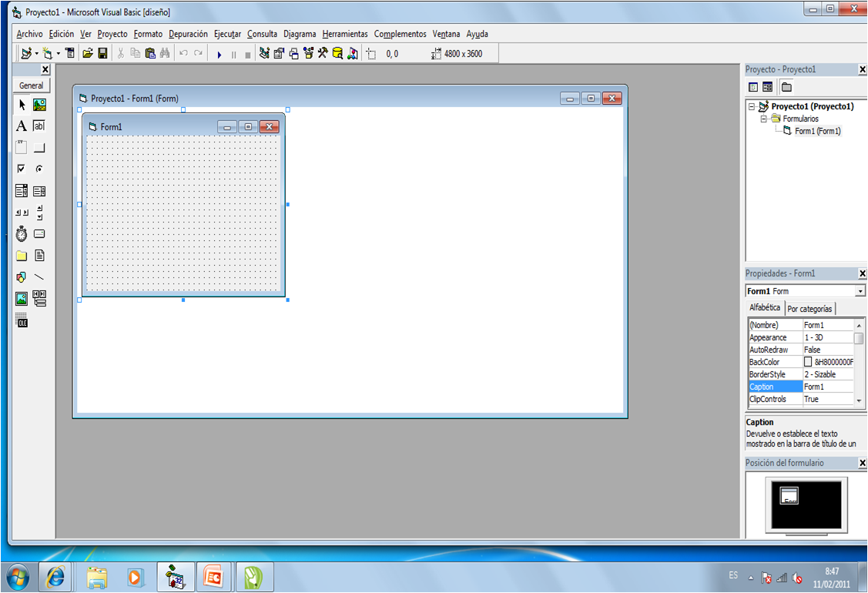Viewport: 868px width, 593px height.
Task: Open the Ejecutar menu
Action: (x=226, y=33)
